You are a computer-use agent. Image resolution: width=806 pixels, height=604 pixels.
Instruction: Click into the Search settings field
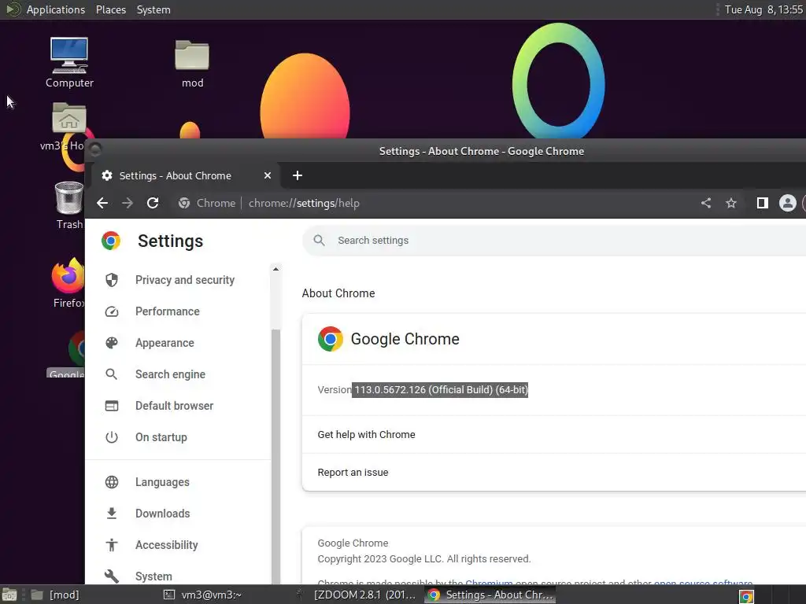(x=554, y=241)
